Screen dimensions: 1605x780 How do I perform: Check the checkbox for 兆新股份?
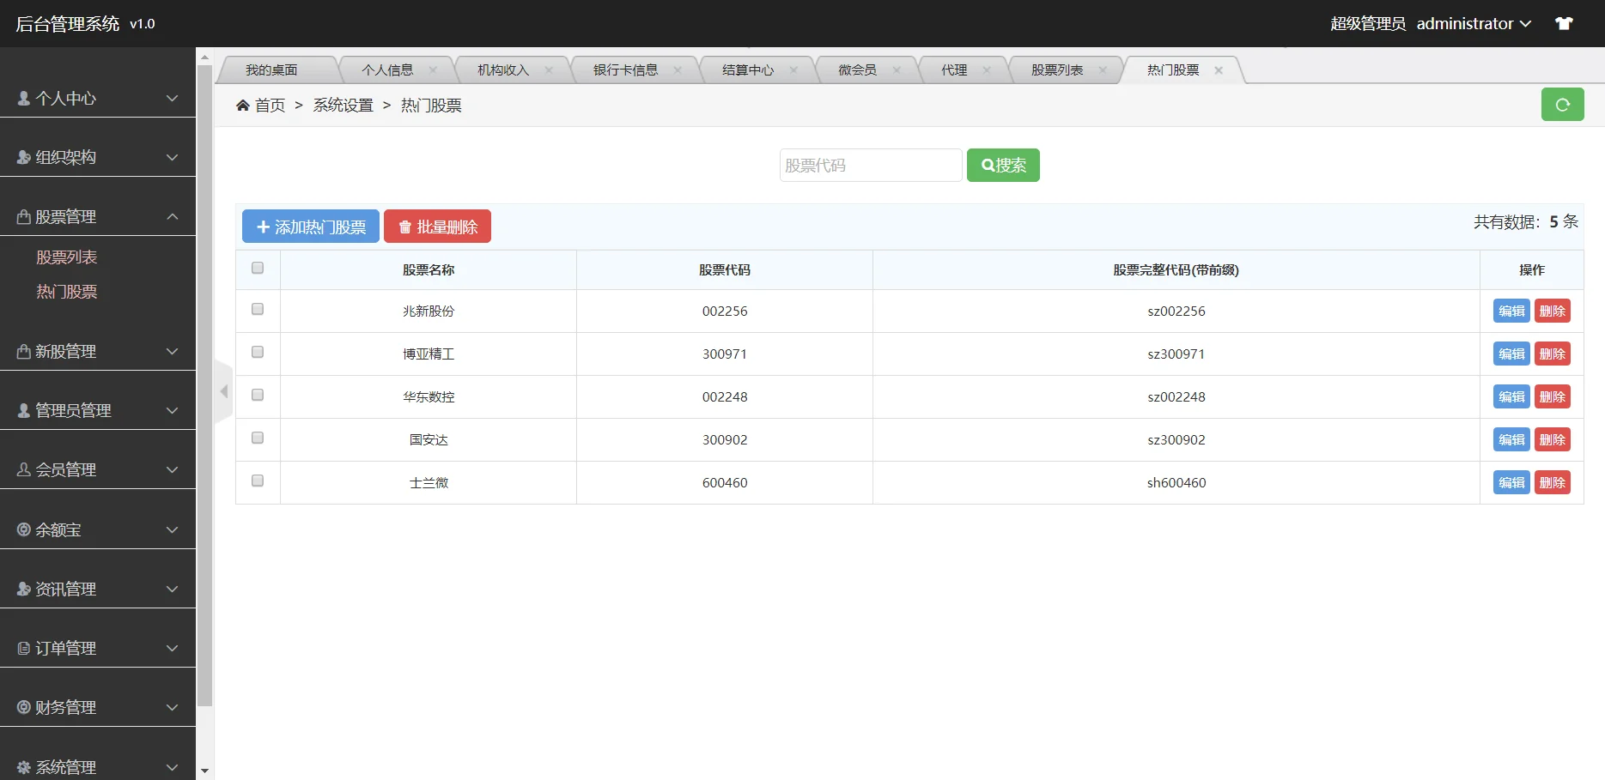pyautogui.click(x=257, y=310)
